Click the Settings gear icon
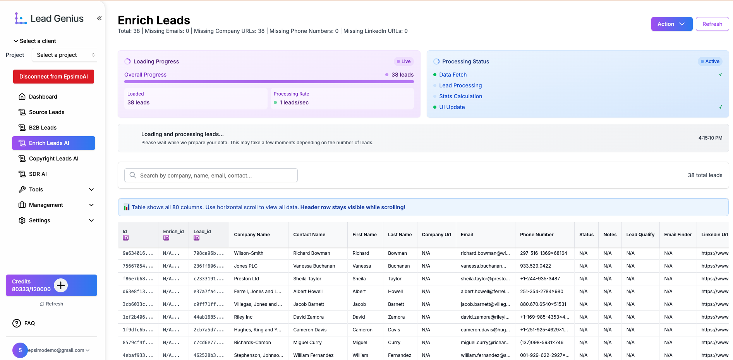 [x=22, y=220]
